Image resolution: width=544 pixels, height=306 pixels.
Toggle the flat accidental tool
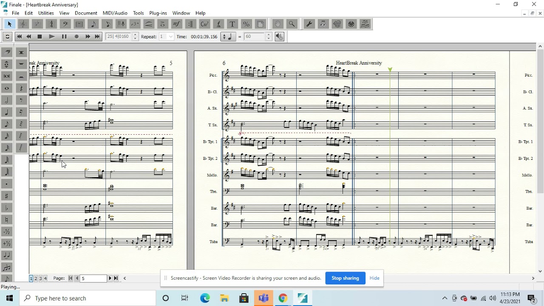pyautogui.click(x=7, y=208)
